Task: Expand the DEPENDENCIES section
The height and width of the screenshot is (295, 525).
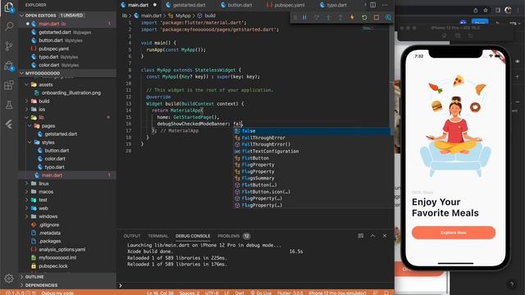Action: coord(67,285)
